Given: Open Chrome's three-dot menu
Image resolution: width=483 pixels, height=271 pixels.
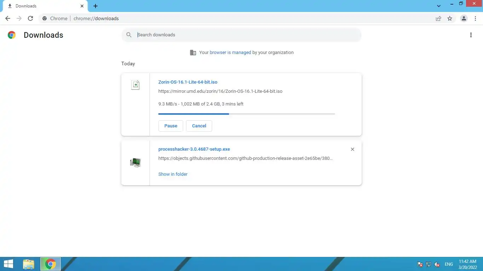Looking at the screenshot, I should 475,18.
